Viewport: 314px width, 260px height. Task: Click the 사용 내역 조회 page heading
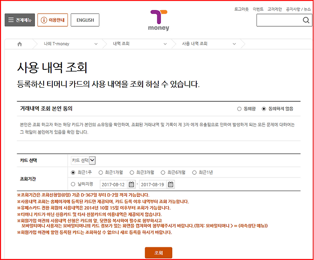coord(52,68)
